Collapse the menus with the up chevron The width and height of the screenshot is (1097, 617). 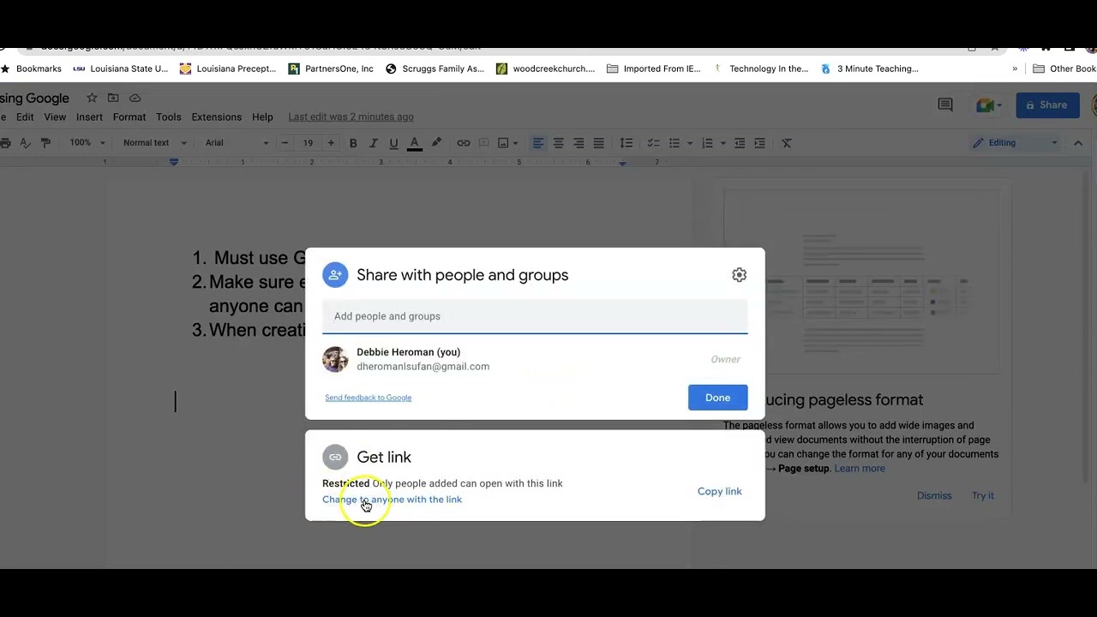(1078, 143)
